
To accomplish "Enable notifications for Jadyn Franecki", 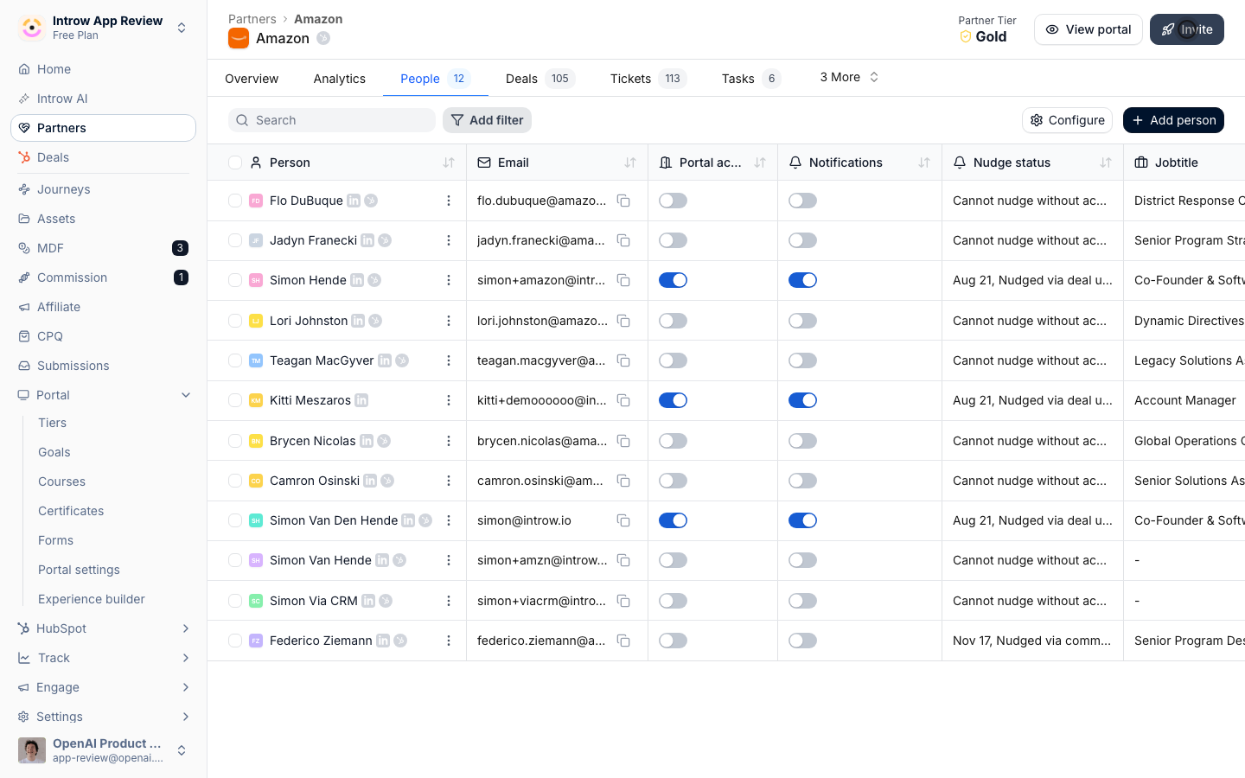I will (802, 240).
